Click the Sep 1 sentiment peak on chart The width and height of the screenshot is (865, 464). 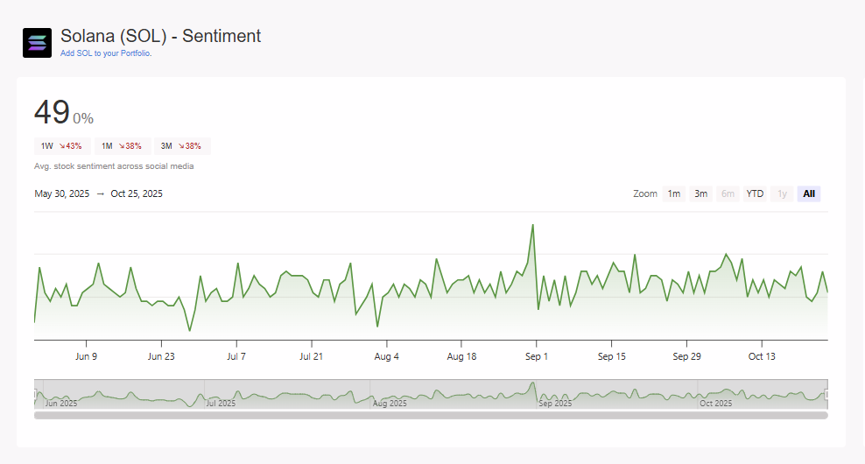click(x=533, y=225)
